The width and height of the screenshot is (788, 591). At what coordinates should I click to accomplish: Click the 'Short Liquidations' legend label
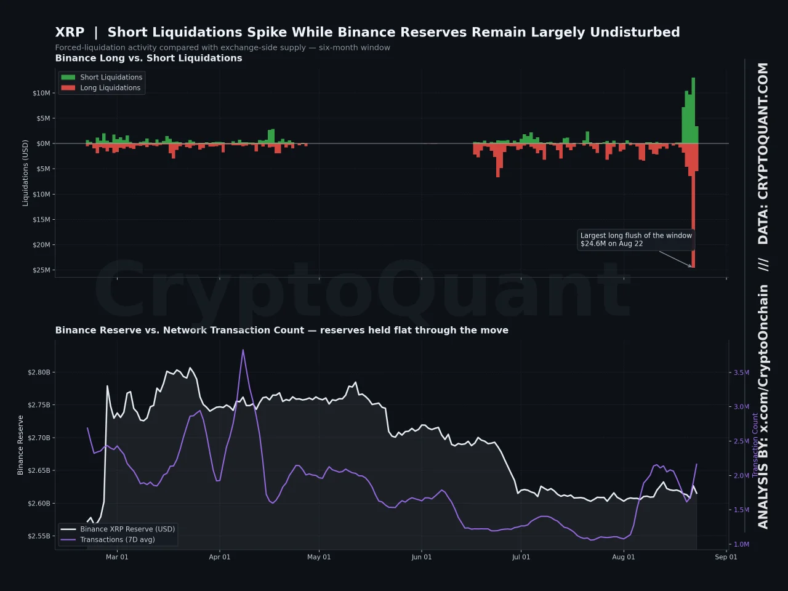point(111,78)
